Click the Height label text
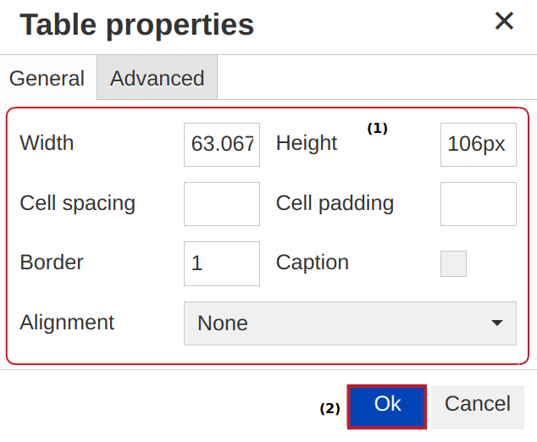The height and width of the screenshot is (442, 537). [307, 143]
